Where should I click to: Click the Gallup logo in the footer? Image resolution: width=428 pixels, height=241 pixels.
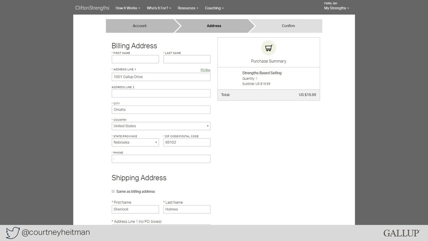pos(402,233)
